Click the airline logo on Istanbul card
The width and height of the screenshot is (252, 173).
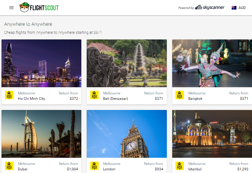click(x=180, y=166)
